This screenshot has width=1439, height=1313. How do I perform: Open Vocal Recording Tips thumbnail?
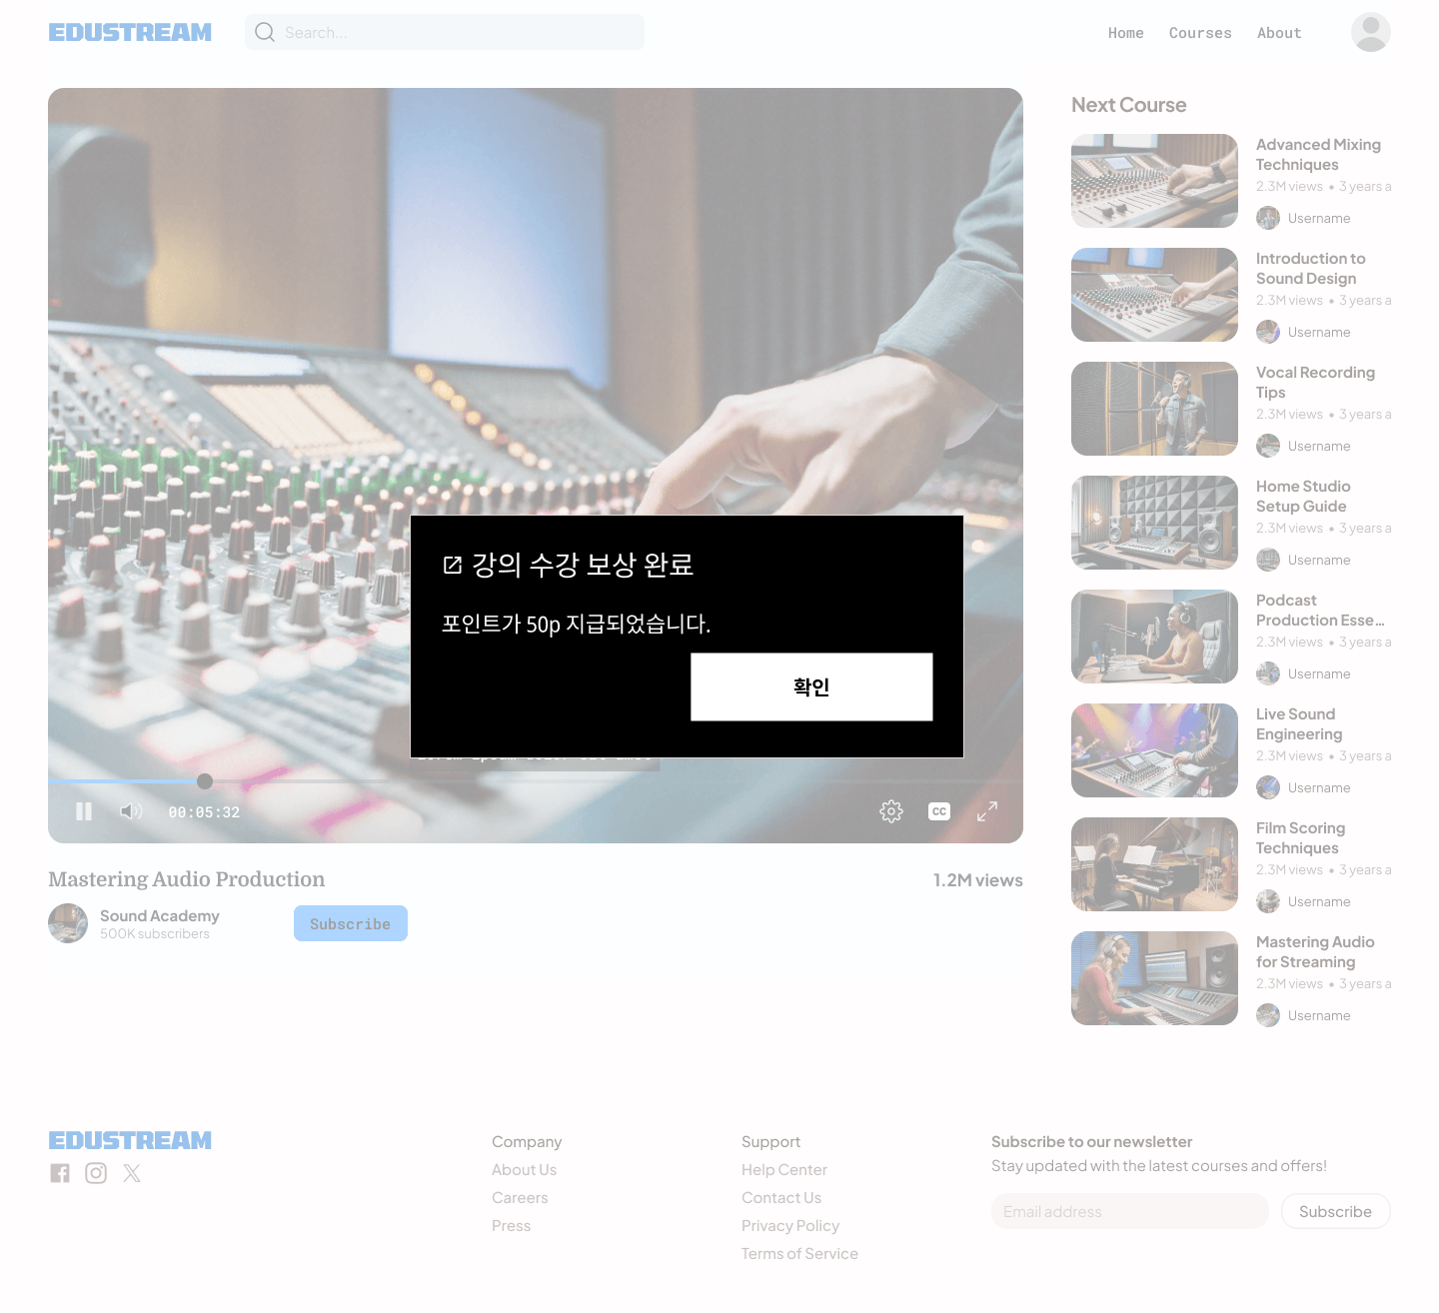(1154, 409)
